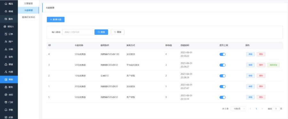Open the 门店 store sidebar icon

pyautogui.click(x=6, y=102)
